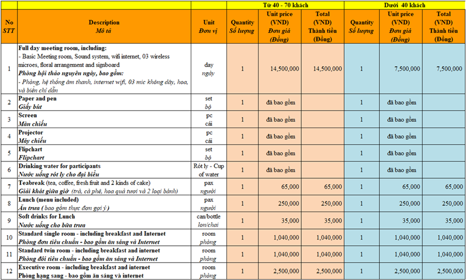Click the 'can/bottle lon/chai' unit cell
This screenshot has width=467, height=280.
(x=208, y=220)
